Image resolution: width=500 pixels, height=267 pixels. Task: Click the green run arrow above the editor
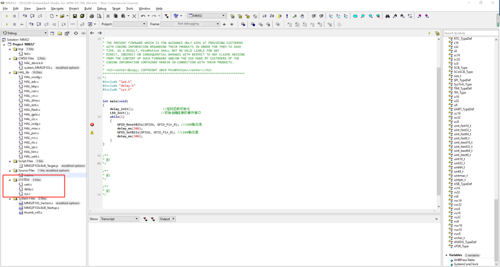pos(430,33)
